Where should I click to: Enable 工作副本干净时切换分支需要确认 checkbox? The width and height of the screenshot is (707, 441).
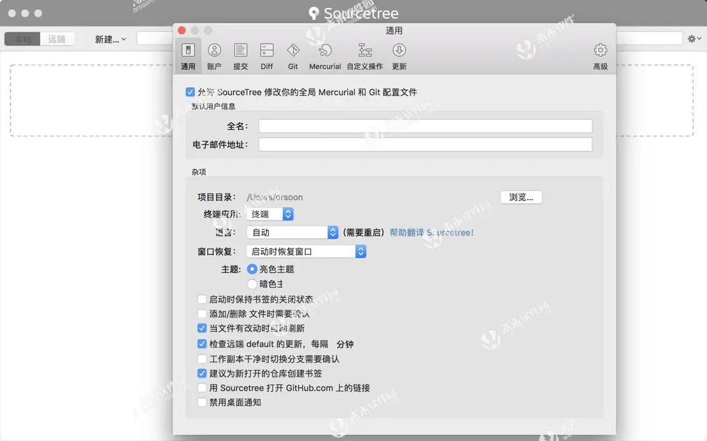202,359
